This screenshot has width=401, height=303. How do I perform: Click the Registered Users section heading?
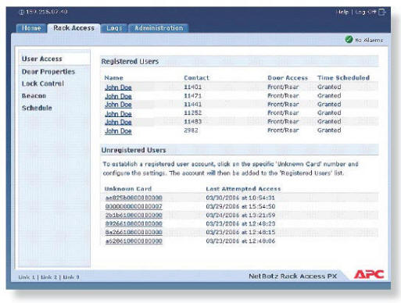(x=130, y=62)
